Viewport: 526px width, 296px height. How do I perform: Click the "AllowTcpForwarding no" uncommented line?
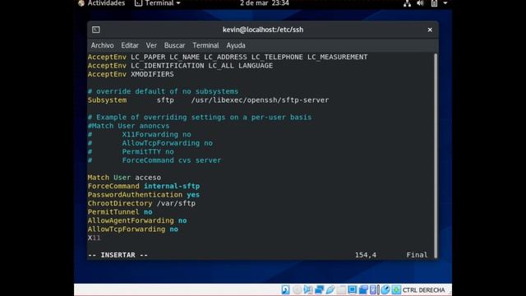point(133,229)
